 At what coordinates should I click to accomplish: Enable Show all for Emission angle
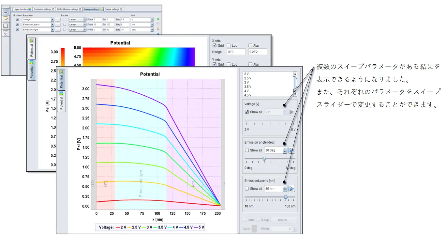pos(247,150)
